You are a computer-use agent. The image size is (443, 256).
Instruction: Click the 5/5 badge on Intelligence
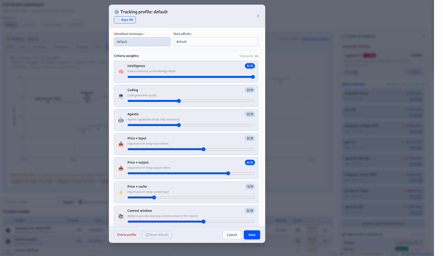coord(250,66)
